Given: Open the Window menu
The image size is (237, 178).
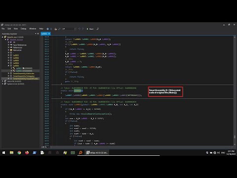Looking at the screenshot, I should point(33,29).
